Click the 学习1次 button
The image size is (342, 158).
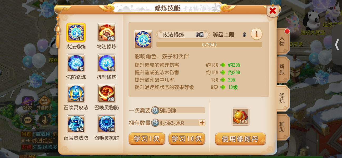(x=147, y=139)
